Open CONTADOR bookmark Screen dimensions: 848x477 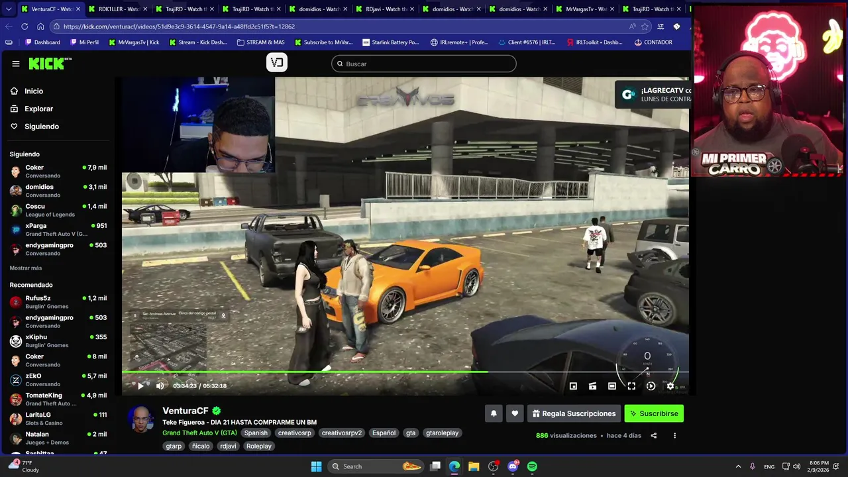tap(653, 42)
